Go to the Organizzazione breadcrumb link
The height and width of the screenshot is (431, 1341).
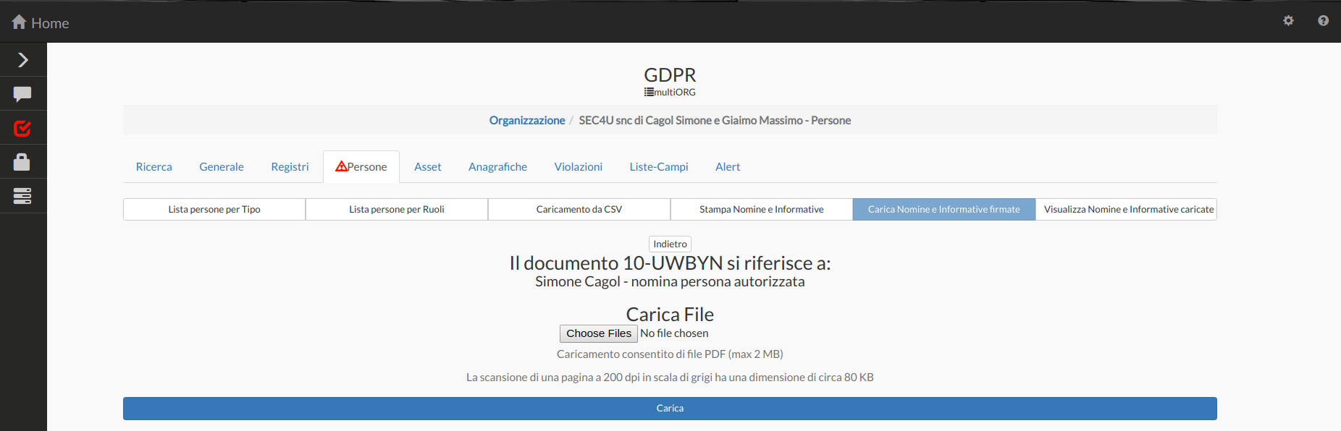(527, 120)
